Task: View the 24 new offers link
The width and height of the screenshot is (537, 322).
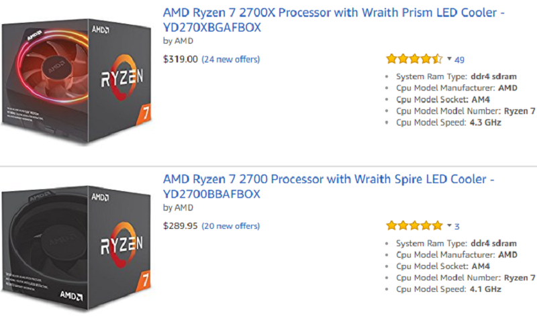Action: [x=230, y=59]
